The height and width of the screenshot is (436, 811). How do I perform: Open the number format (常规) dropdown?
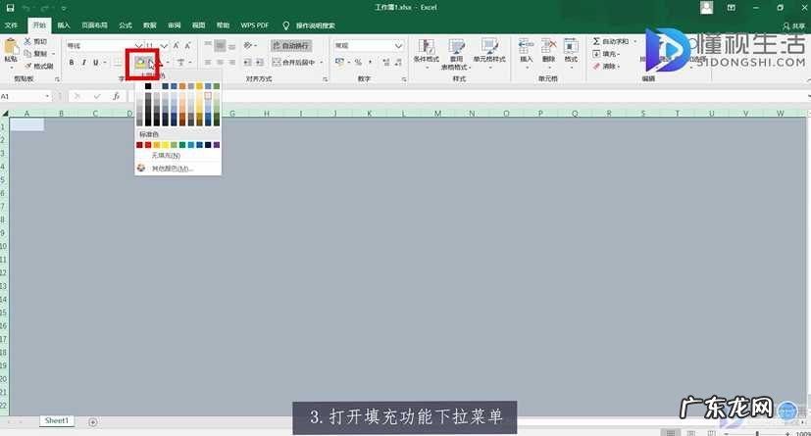[398, 45]
